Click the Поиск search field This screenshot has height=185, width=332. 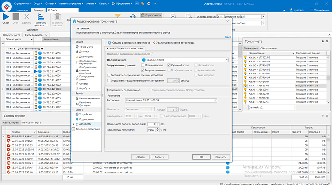63,10
